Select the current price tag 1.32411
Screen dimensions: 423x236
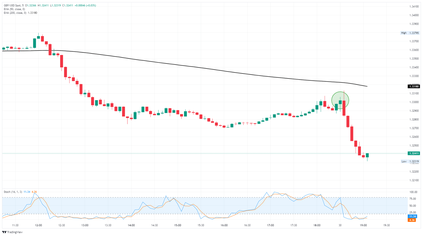414,153
